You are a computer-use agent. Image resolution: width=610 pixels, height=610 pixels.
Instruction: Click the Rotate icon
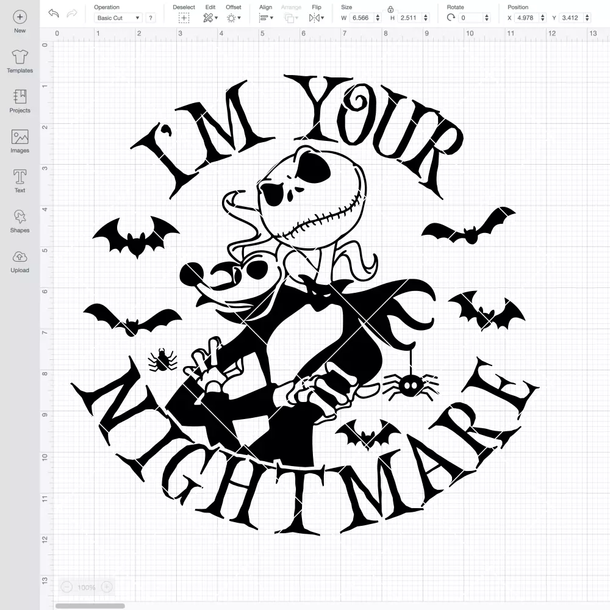[451, 18]
